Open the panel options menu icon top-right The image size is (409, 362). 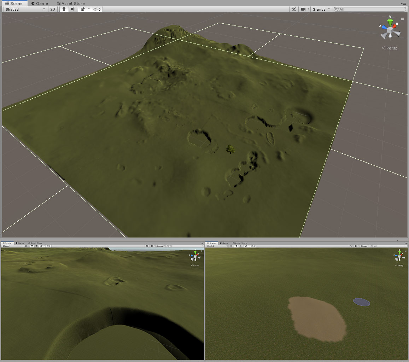tap(403, 3)
